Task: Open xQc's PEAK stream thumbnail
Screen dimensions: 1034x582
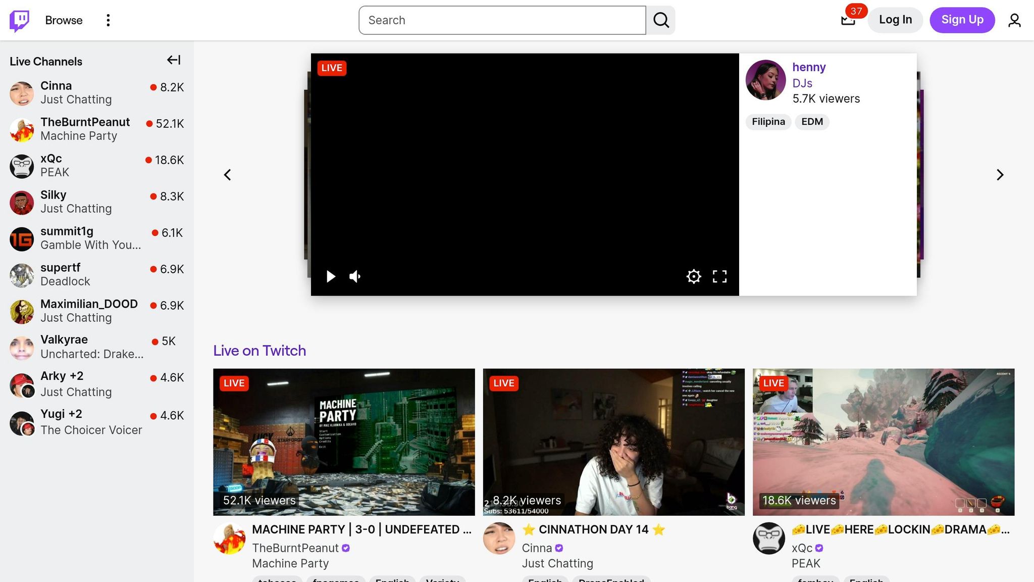Action: tap(884, 442)
